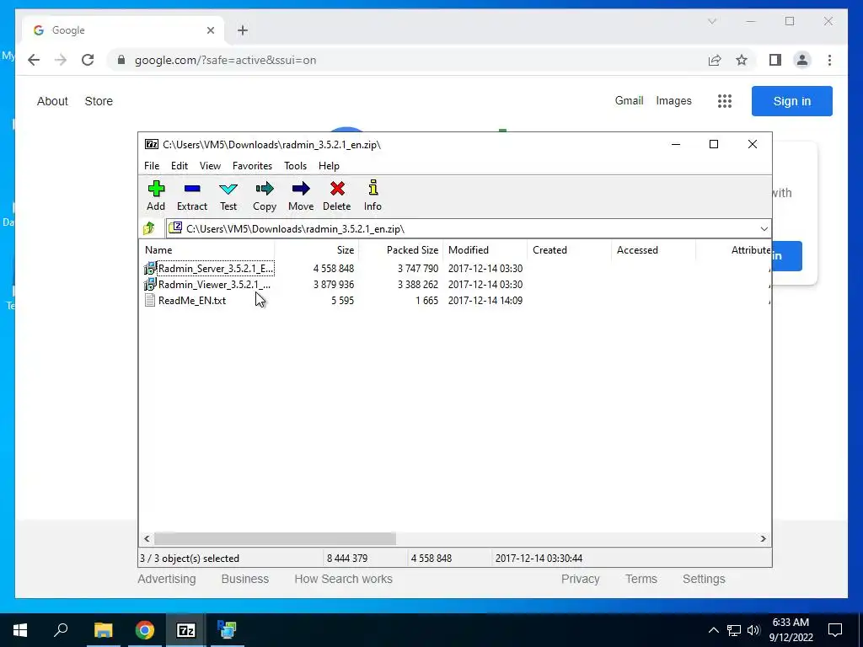Click the Radmin_Server installer file icon

150,269
